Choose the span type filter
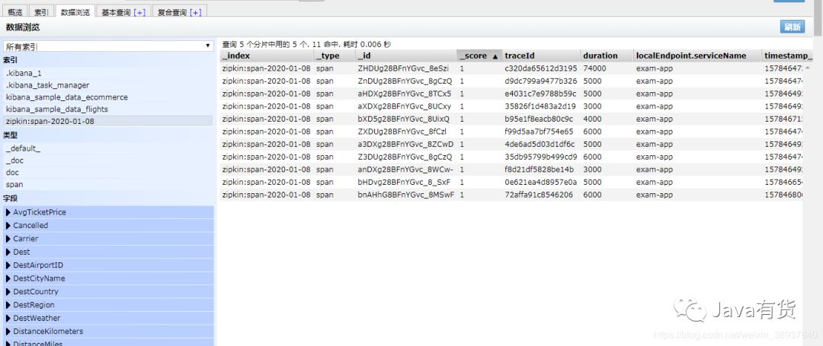 [108, 185]
